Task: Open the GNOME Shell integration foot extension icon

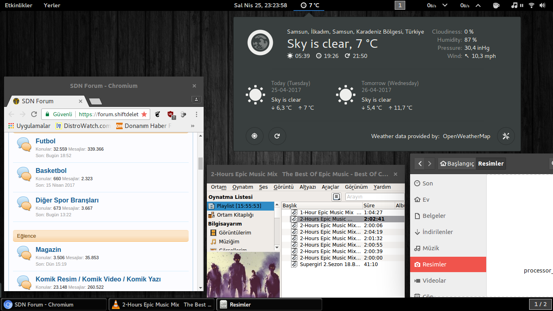Action: (158, 114)
